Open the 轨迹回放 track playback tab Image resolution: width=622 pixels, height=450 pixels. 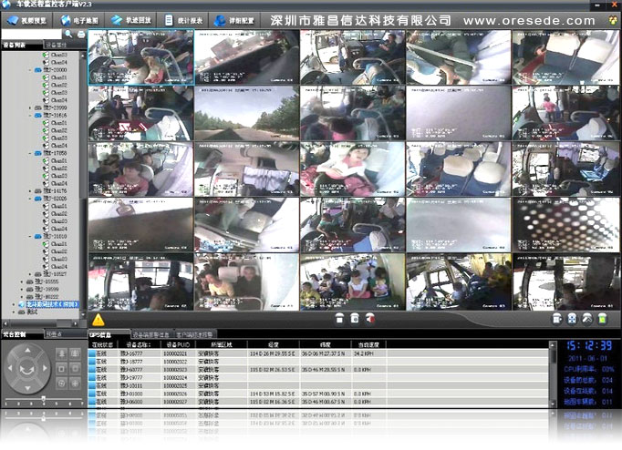(x=132, y=19)
